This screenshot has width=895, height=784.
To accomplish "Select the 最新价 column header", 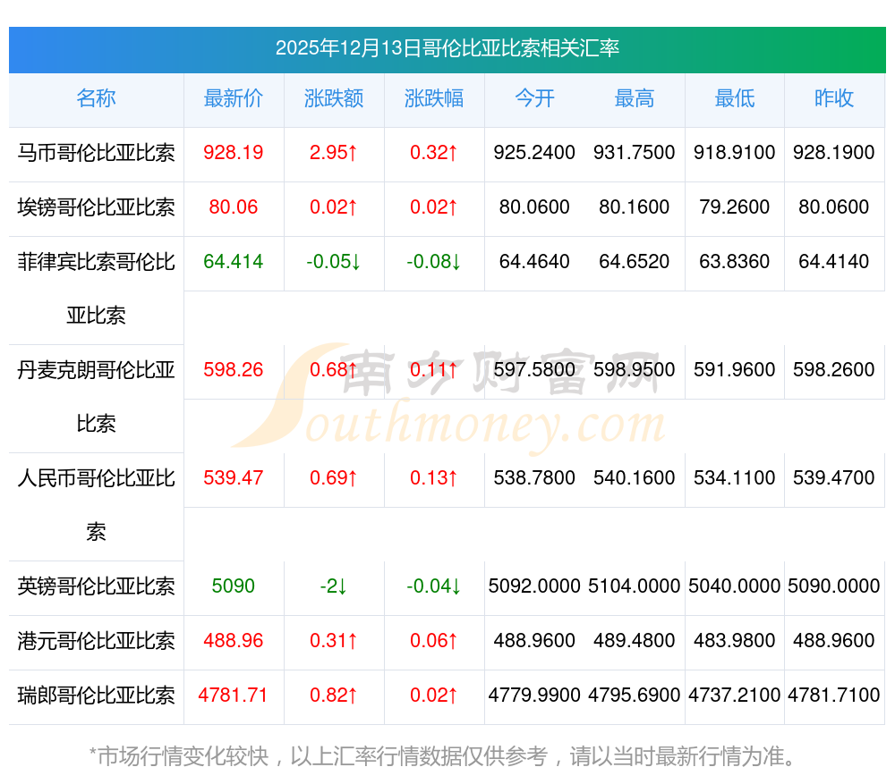I will tap(234, 98).
